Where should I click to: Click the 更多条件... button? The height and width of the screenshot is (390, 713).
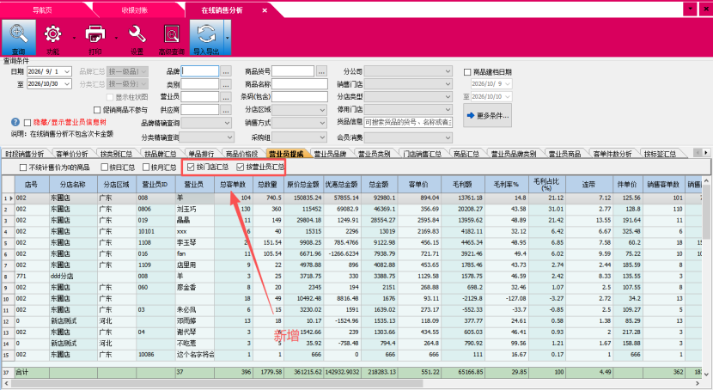click(487, 115)
